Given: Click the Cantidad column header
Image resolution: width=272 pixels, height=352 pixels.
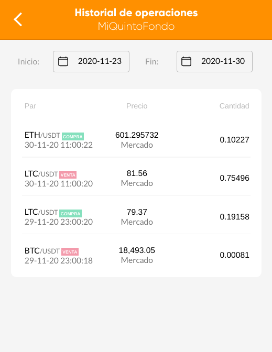Looking at the screenshot, I should (234, 106).
